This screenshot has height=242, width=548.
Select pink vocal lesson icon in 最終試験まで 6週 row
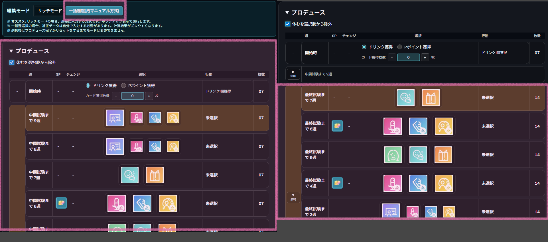tap(393, 126)
